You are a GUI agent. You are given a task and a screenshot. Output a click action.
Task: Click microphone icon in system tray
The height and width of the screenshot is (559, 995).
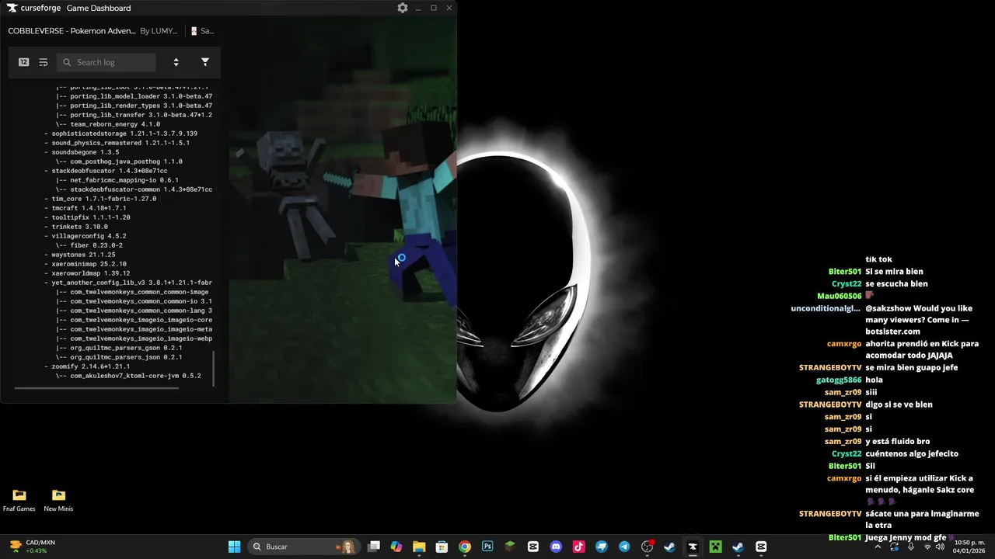pyautogui.click(x=911, y=547)
